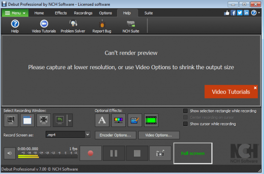
Task: Launch the Problem Solver
Action: pyautogui.click(x=73, y=26)
